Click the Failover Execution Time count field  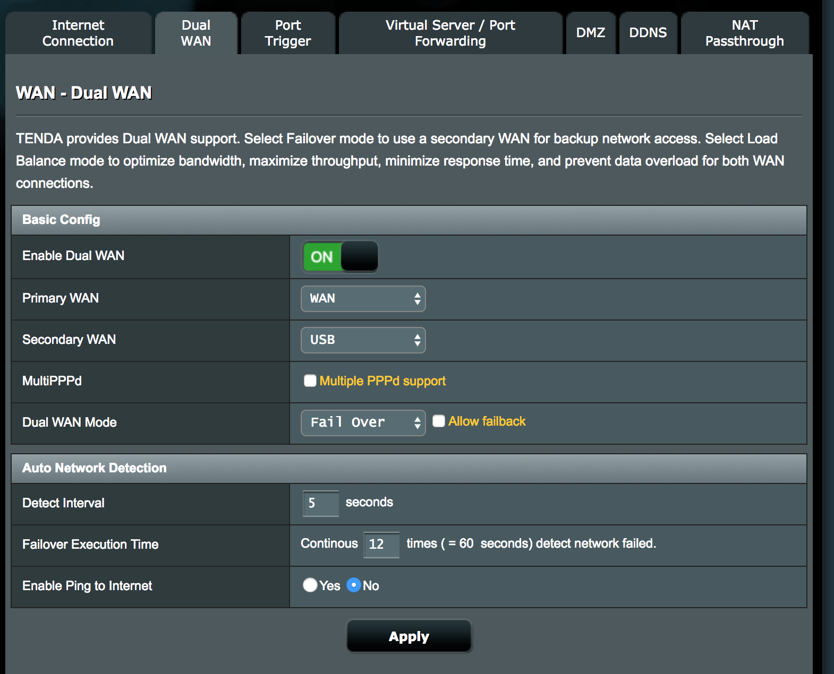pos(381,545)
